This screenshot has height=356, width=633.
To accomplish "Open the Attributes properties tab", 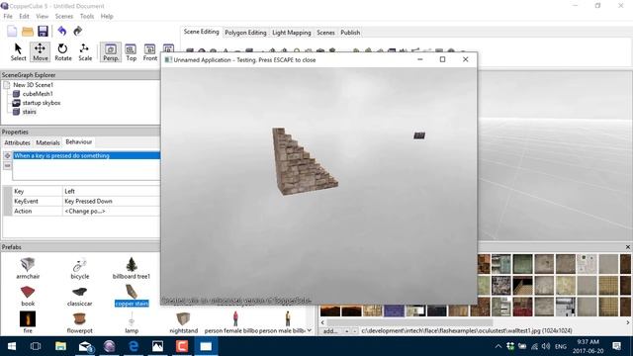I will point(17,142).
